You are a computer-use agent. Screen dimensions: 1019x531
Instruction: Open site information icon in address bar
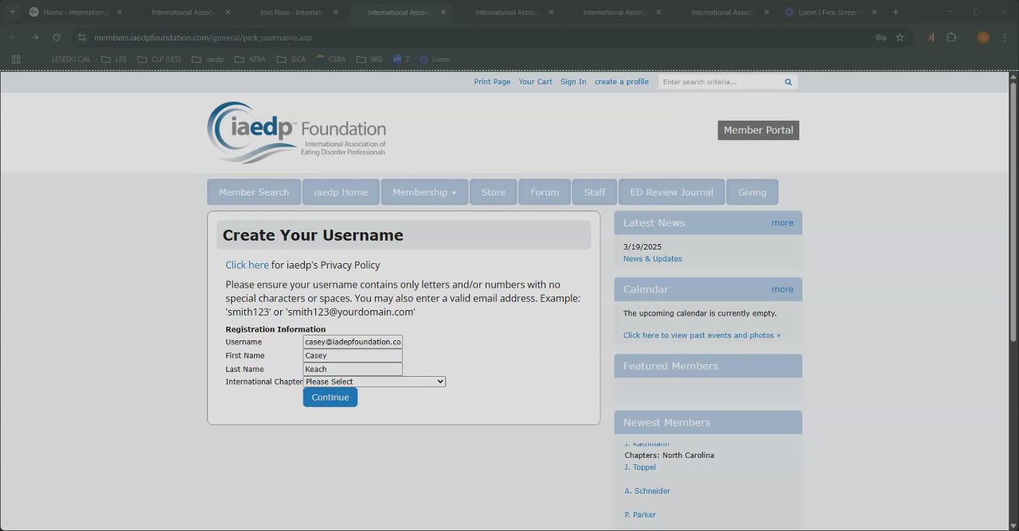(81, 37)
